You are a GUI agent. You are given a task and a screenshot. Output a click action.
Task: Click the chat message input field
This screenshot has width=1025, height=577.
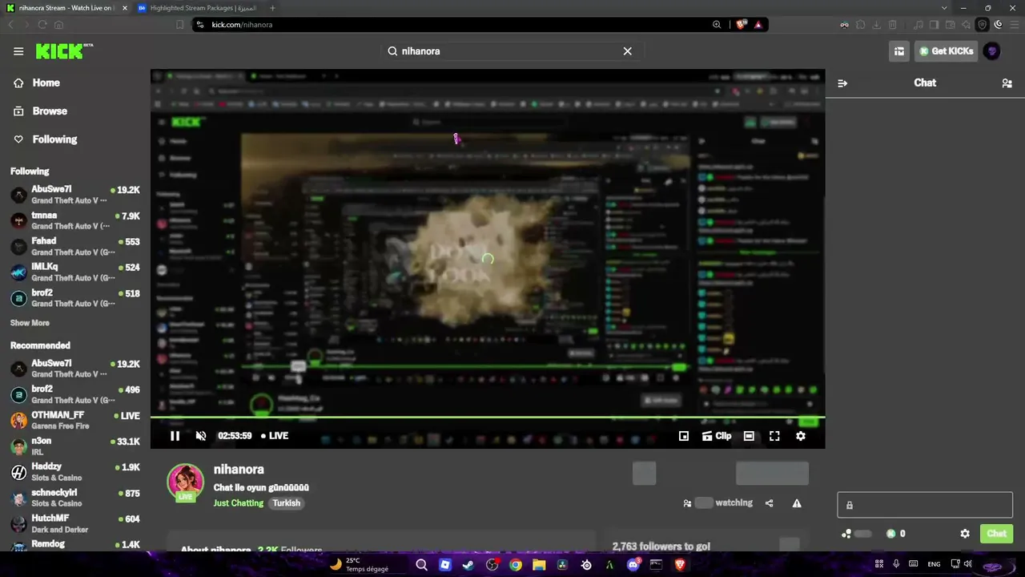tap(925, 505)
